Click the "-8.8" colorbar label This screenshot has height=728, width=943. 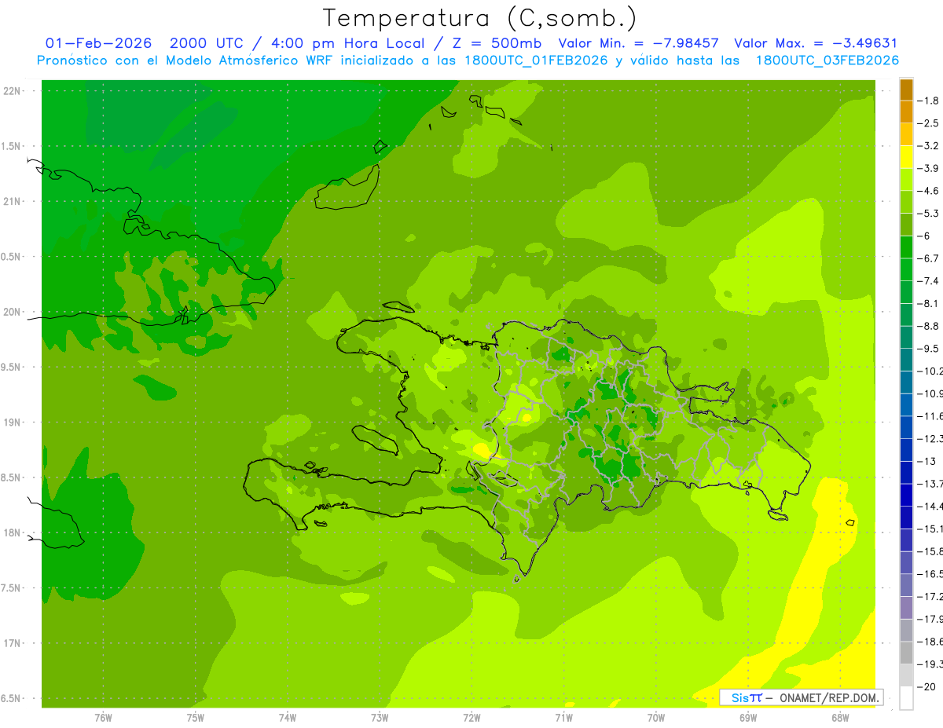929,326
